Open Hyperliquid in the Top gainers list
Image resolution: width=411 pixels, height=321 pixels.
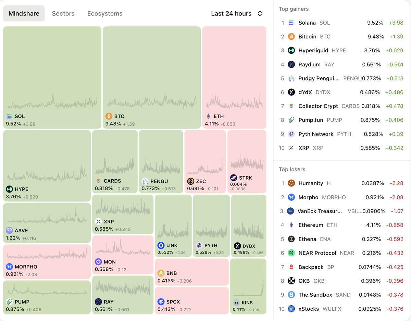click(342, 50)
